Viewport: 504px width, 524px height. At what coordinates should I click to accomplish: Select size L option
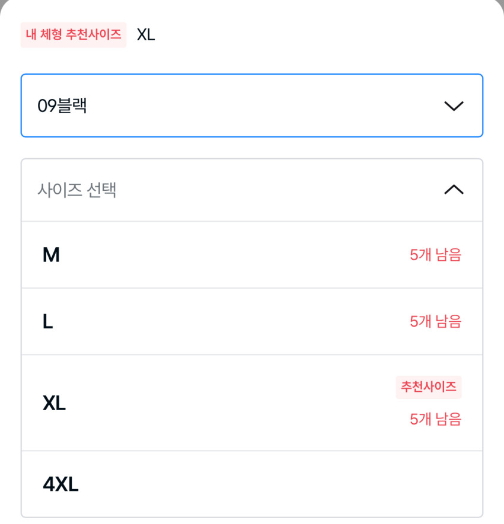tap(252, 322)
